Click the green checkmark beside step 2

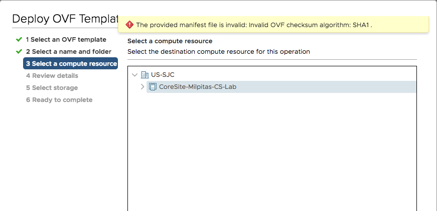[x=19, y=51]
